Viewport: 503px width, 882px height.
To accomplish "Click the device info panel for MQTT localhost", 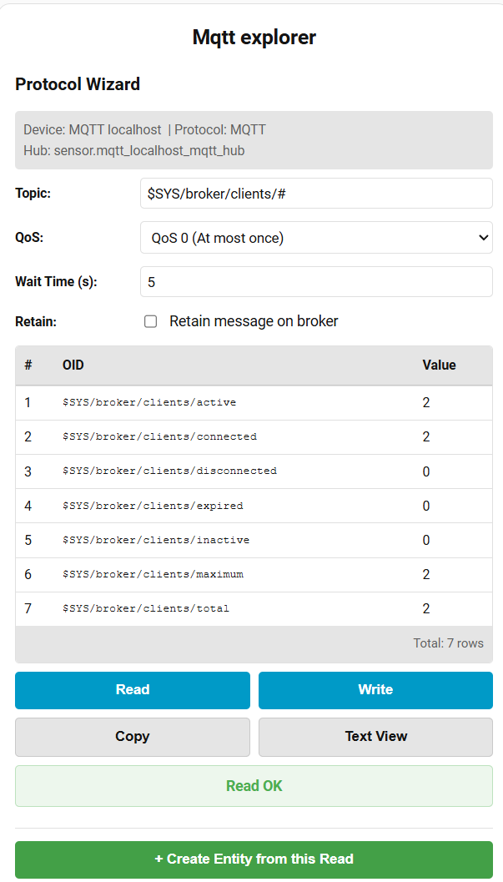I will [252, 139].
